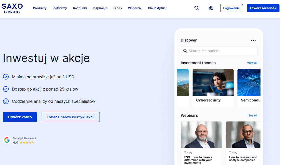Click the Google logo in reviews badge

tap(7, 140)
